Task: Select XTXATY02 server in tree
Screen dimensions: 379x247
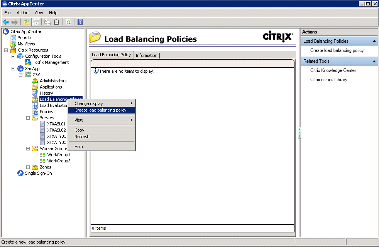Action: 57,142
